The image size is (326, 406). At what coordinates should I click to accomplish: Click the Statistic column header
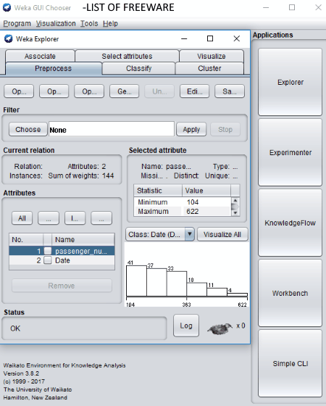pyautogui.click(x=158, y=191)
